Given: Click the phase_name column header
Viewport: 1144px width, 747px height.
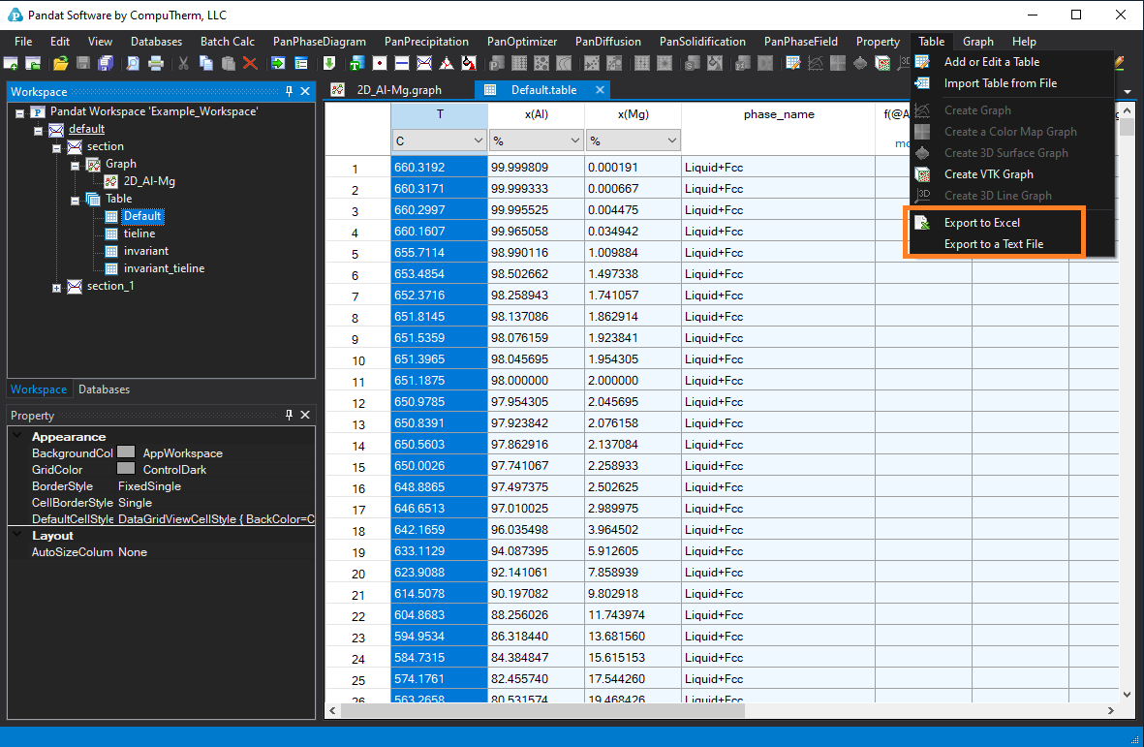Looking at the screenshot, I should point(778,114).
